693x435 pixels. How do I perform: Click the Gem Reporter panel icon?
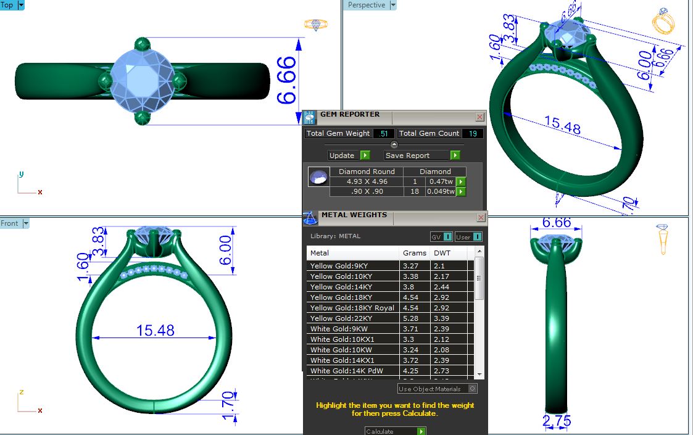pos(309,117)
